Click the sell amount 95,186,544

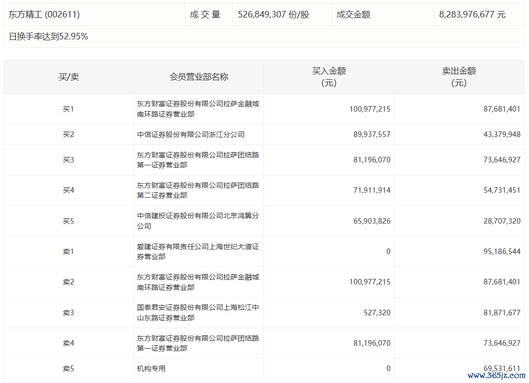pyautogui.click(x=502, y=252)
